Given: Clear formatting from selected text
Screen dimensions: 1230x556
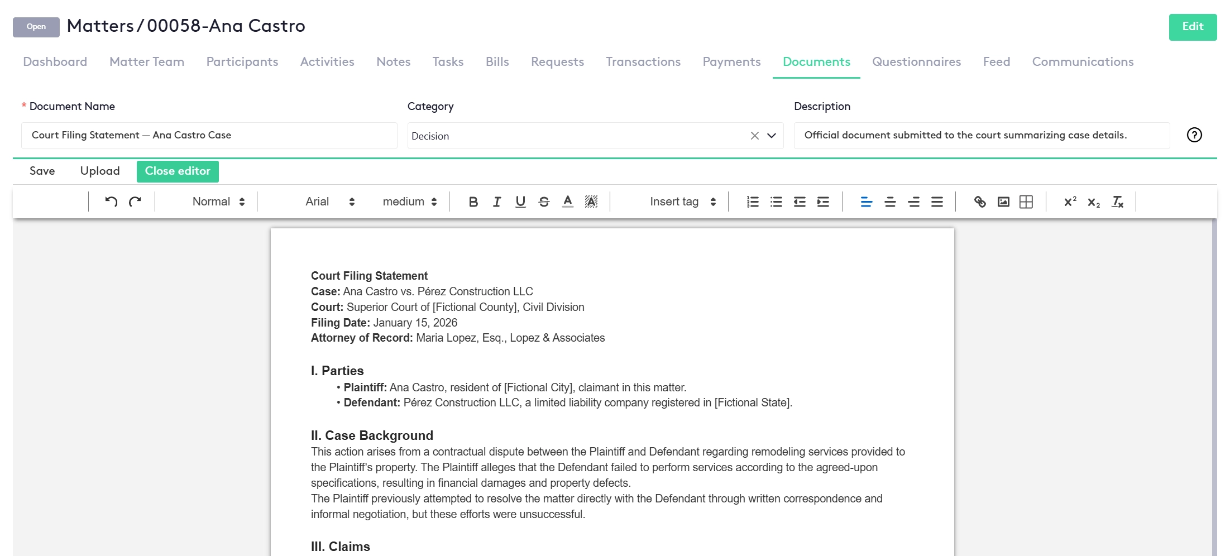Looking at the screenshot, I should click(x=1118, y=202).
